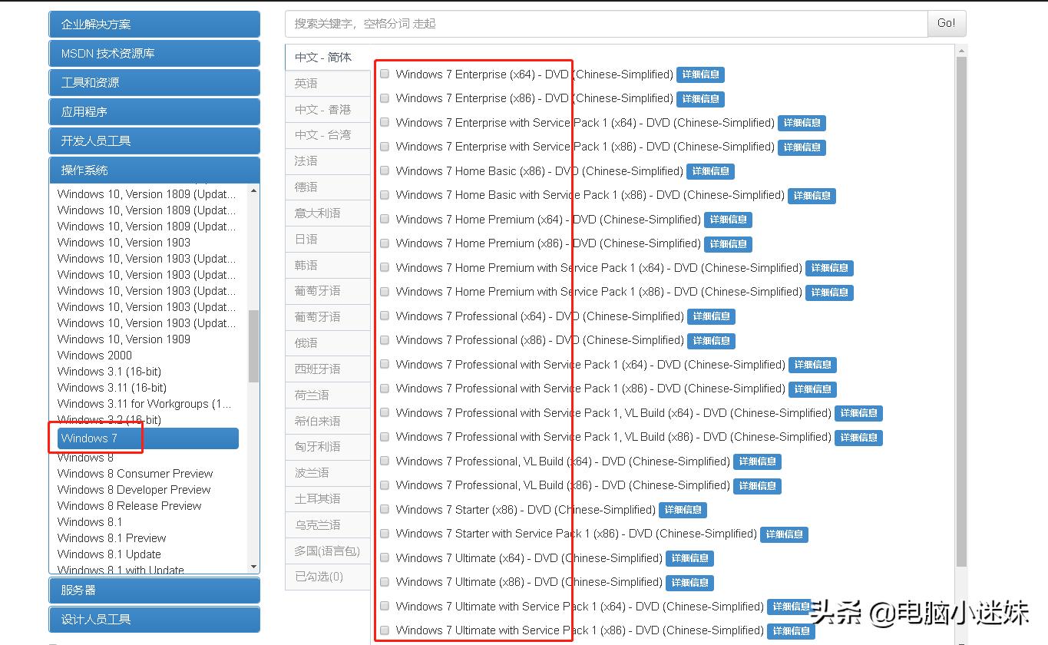The image size is (1048, 645).
Task: Tick Windows 7 Ultimate (x64) DVD checkbox
Action: click(385, 558)
